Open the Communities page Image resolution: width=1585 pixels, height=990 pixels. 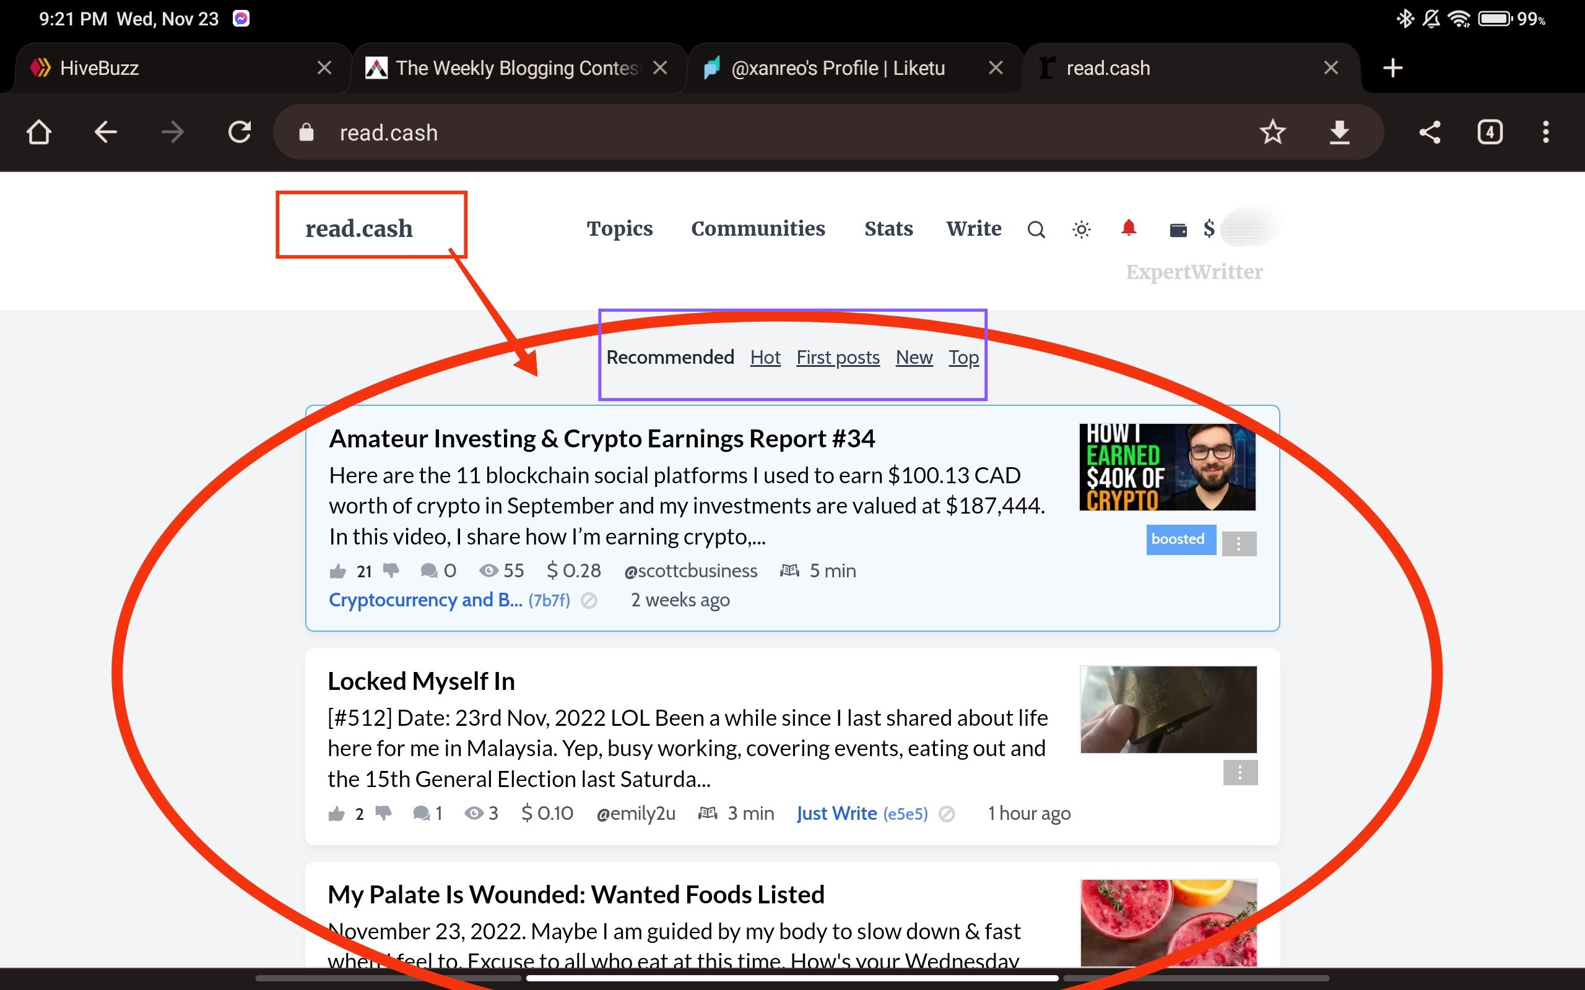[x=758, y=228]
